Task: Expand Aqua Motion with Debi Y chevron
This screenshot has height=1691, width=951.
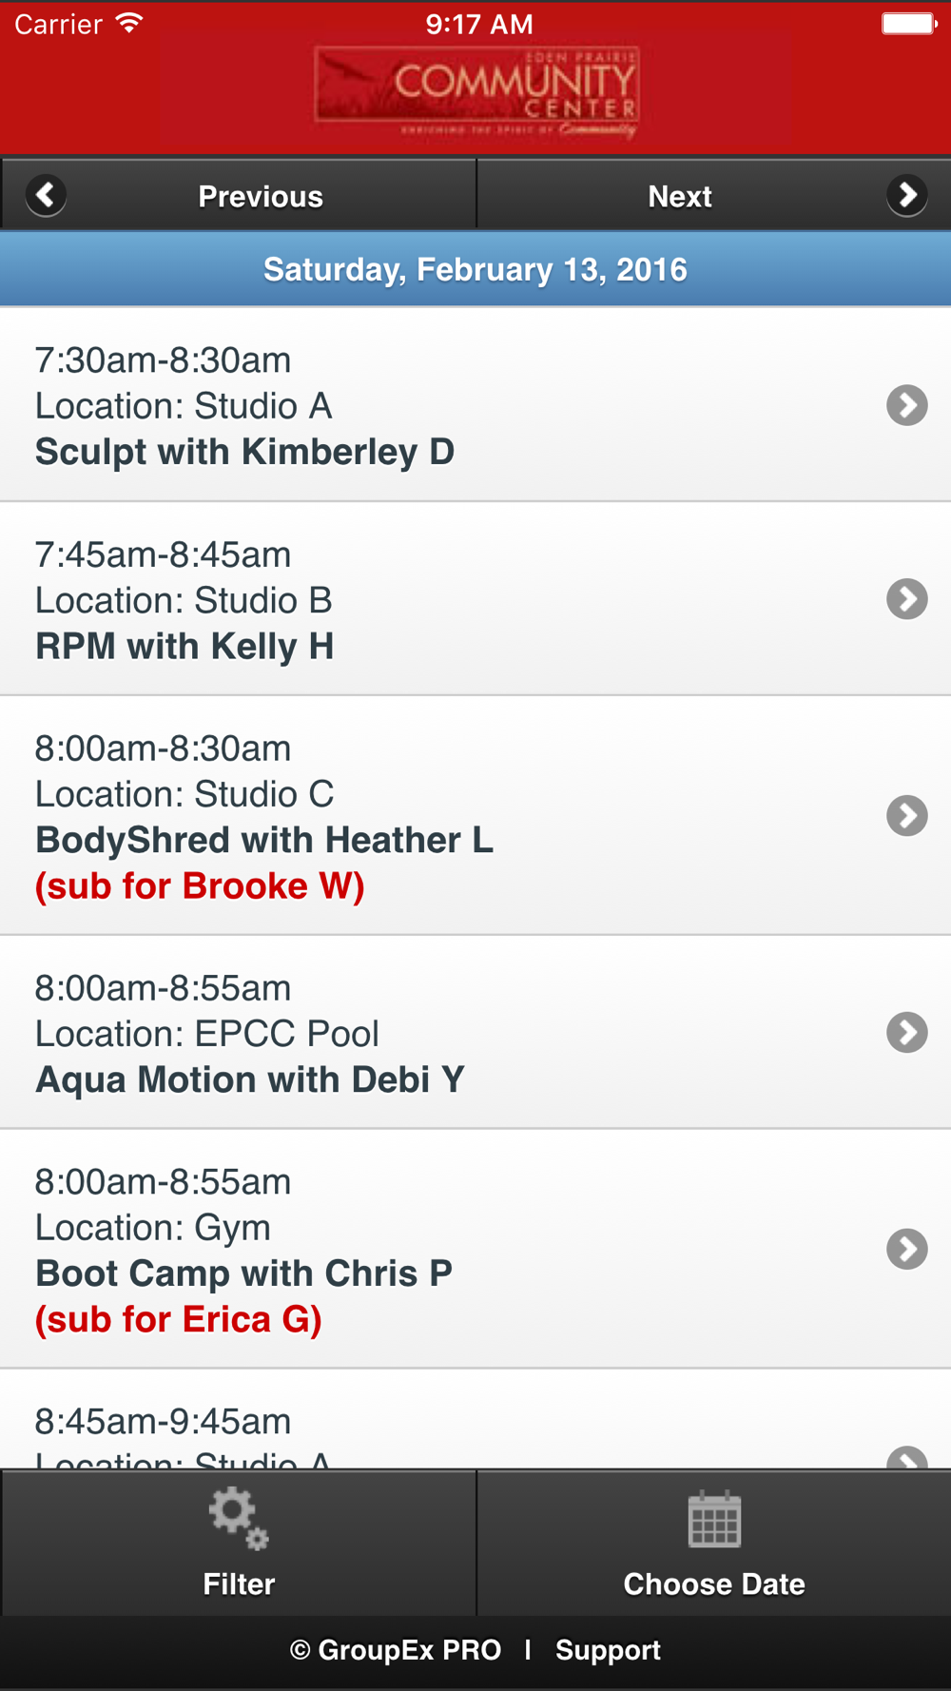Action: tap(907, 1033)
